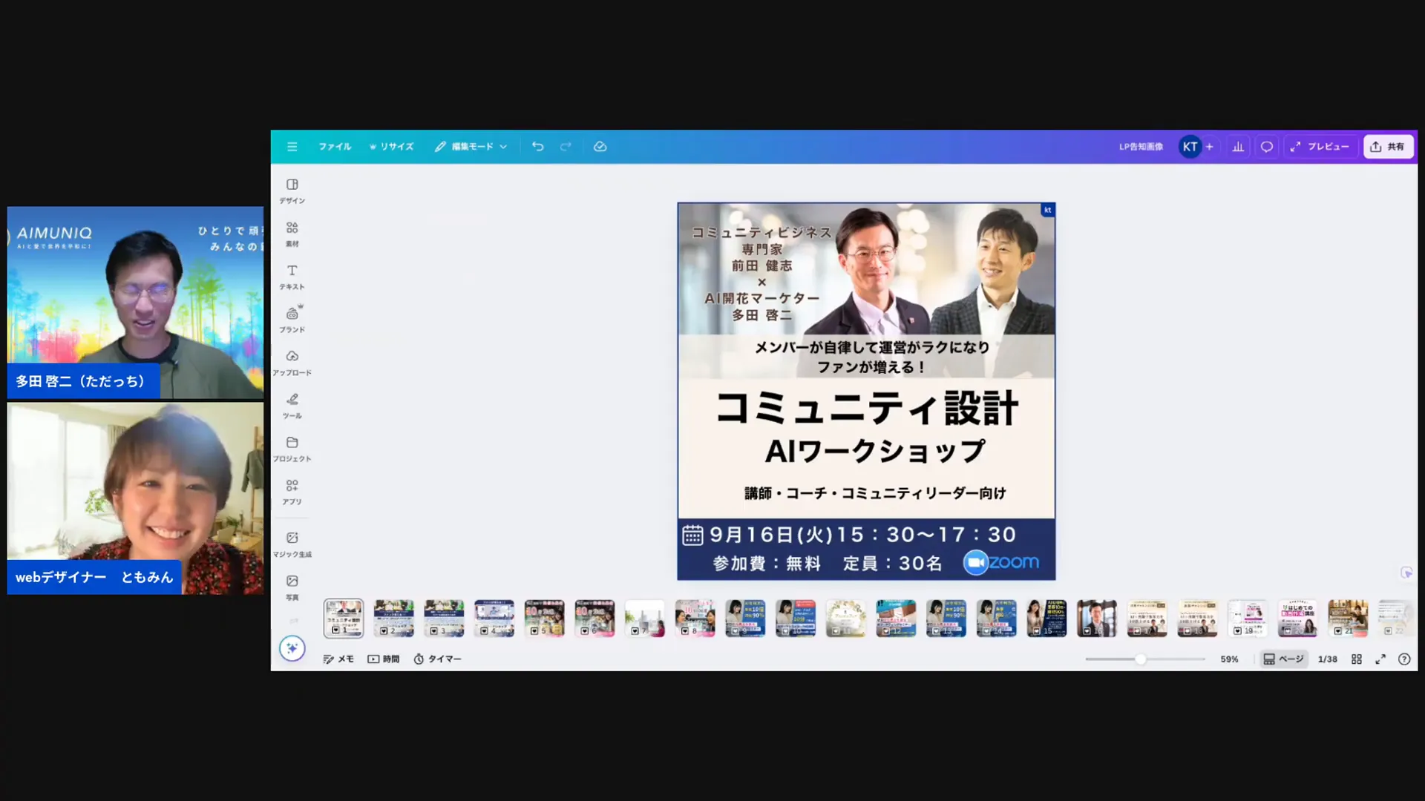This screenshot has width=1425, height=801.
Task: Open the 59% zoom level menu
Action: click(1229, 659)
